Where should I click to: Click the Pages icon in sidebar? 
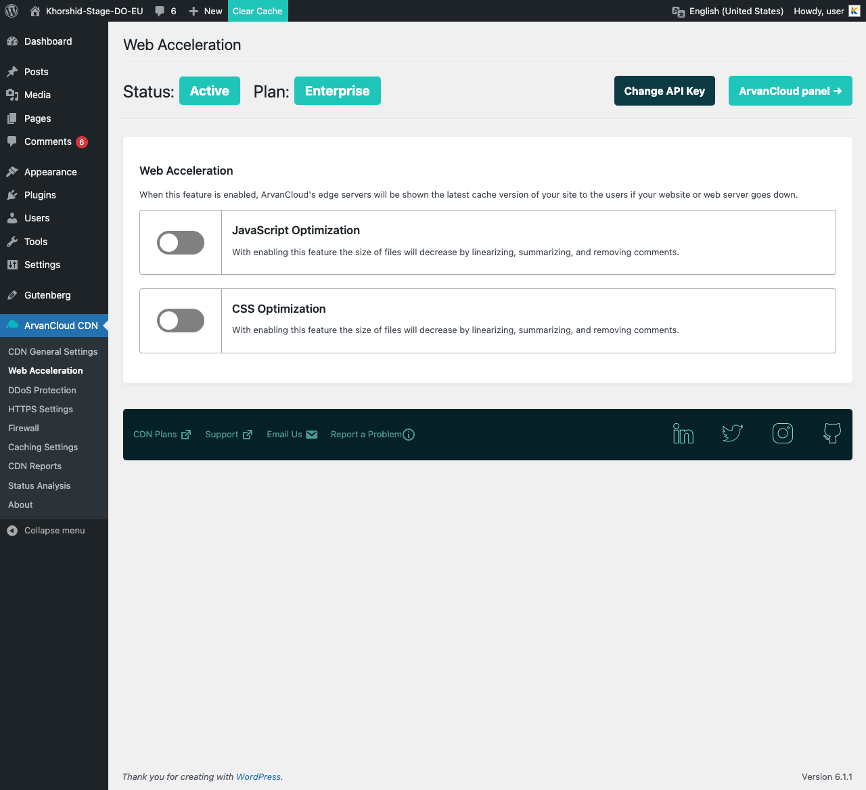pos(12,118)
